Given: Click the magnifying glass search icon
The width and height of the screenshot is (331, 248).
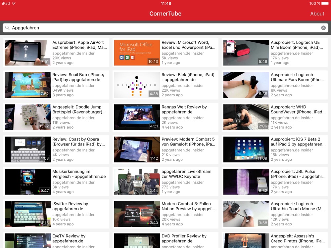Looking at the screenshot, I should (x=7, y=28).
